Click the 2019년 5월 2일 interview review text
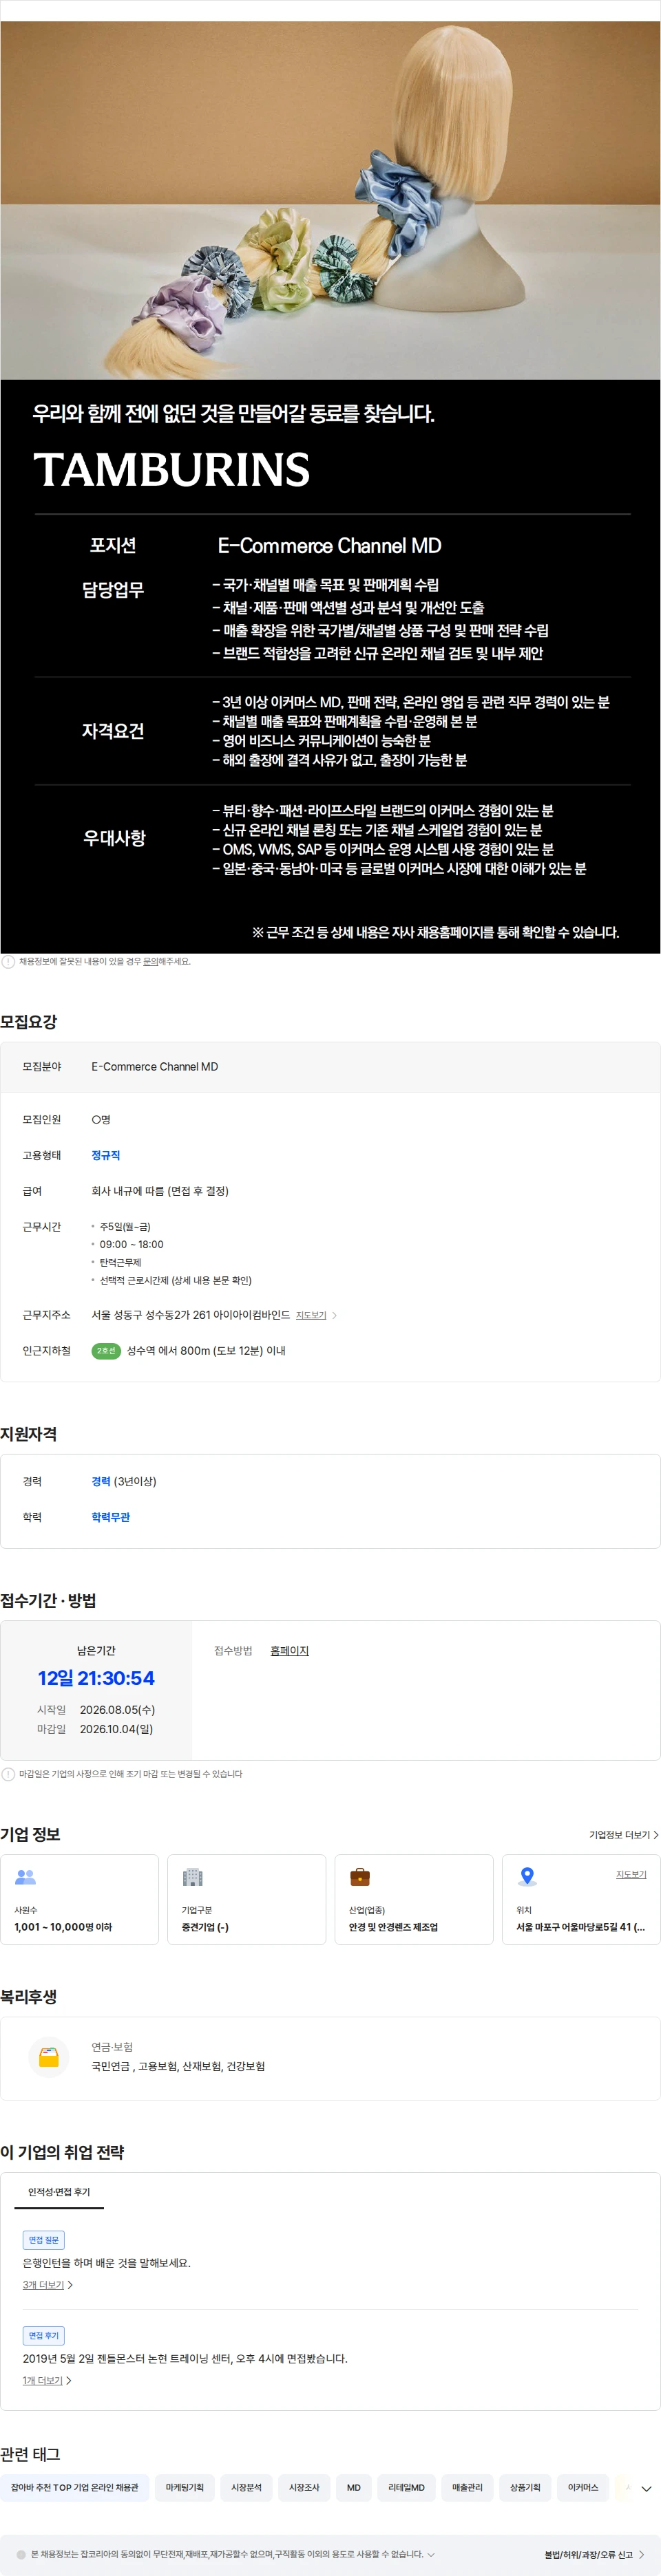 click(x=185, y=2358)
